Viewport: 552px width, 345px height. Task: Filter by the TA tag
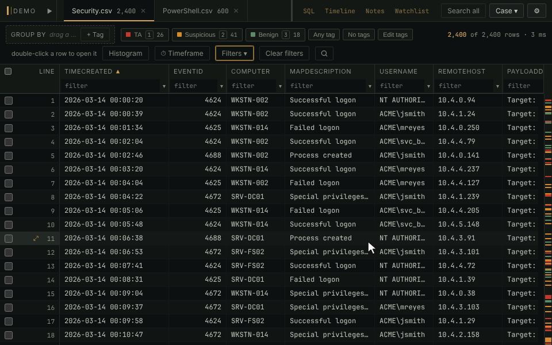[145, 35]
